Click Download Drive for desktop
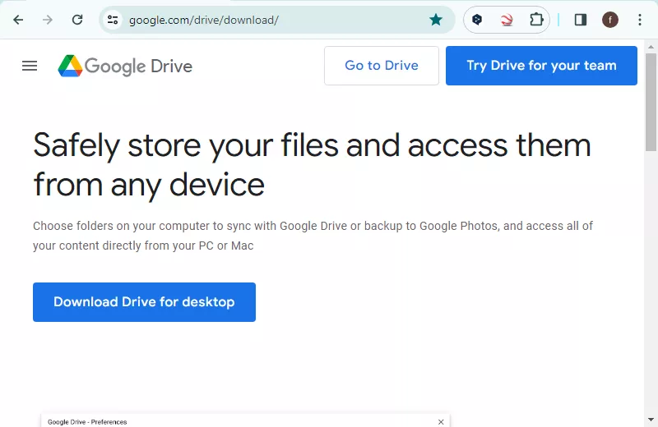This screenshot has width=658, height=427. tap(145, 302)
